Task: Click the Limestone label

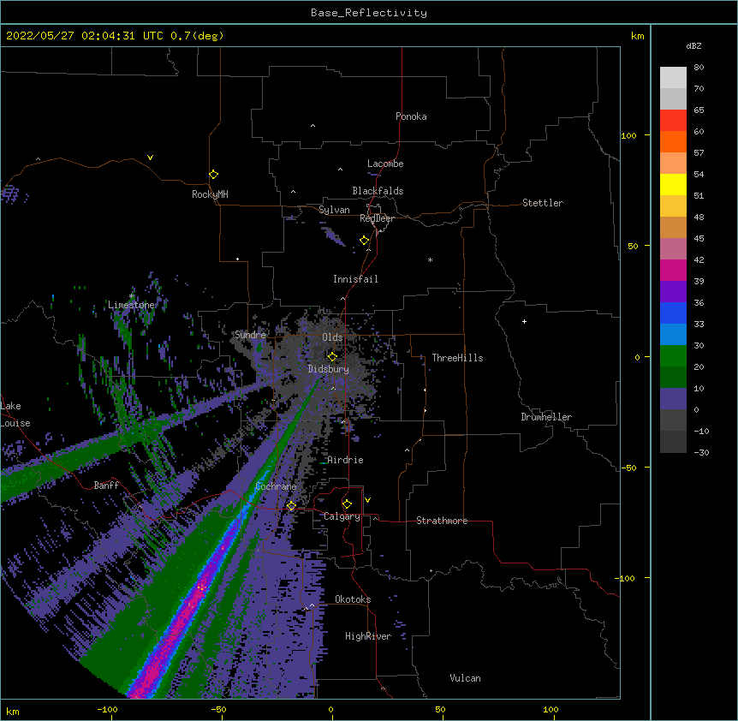Action: pyautogui.click(x=131, y=305)
